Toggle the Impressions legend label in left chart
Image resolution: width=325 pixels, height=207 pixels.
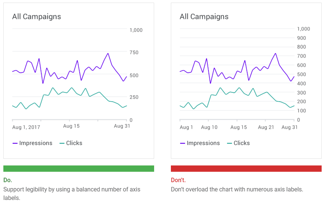coord(36,143)
